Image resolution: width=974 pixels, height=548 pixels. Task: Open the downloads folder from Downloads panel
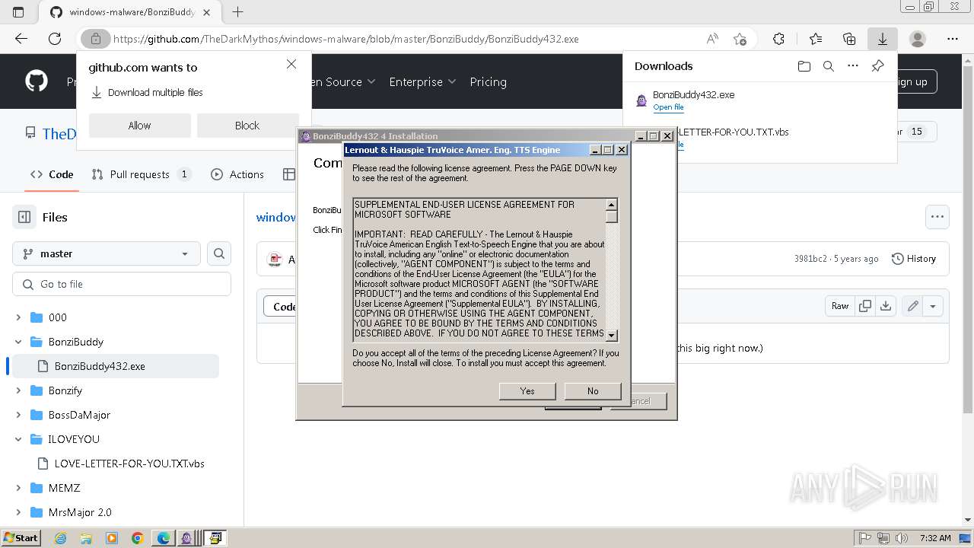(x=804, y=66)
